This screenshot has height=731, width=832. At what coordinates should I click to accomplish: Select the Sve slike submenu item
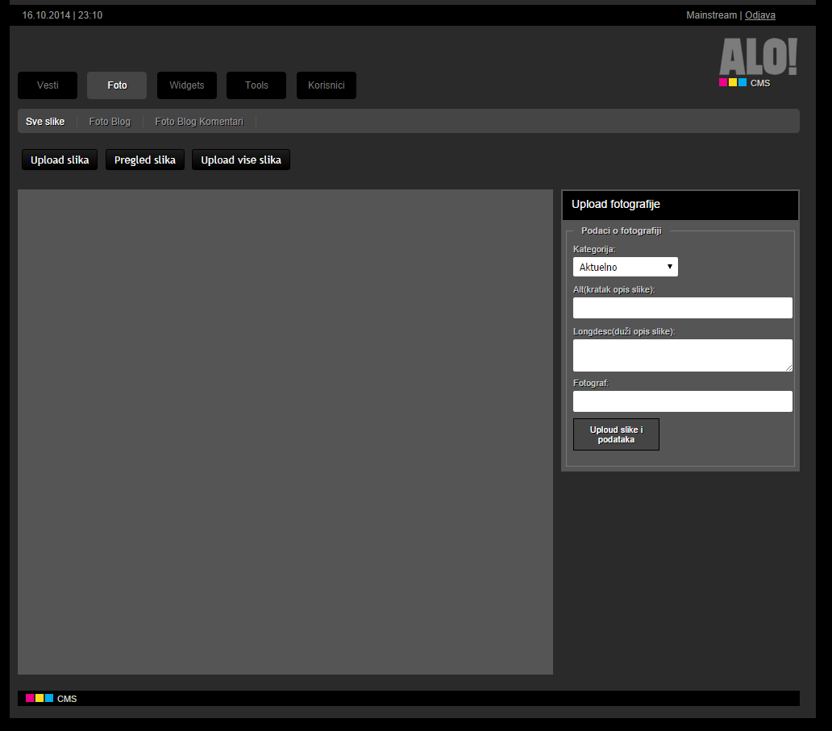click(45, 122)
